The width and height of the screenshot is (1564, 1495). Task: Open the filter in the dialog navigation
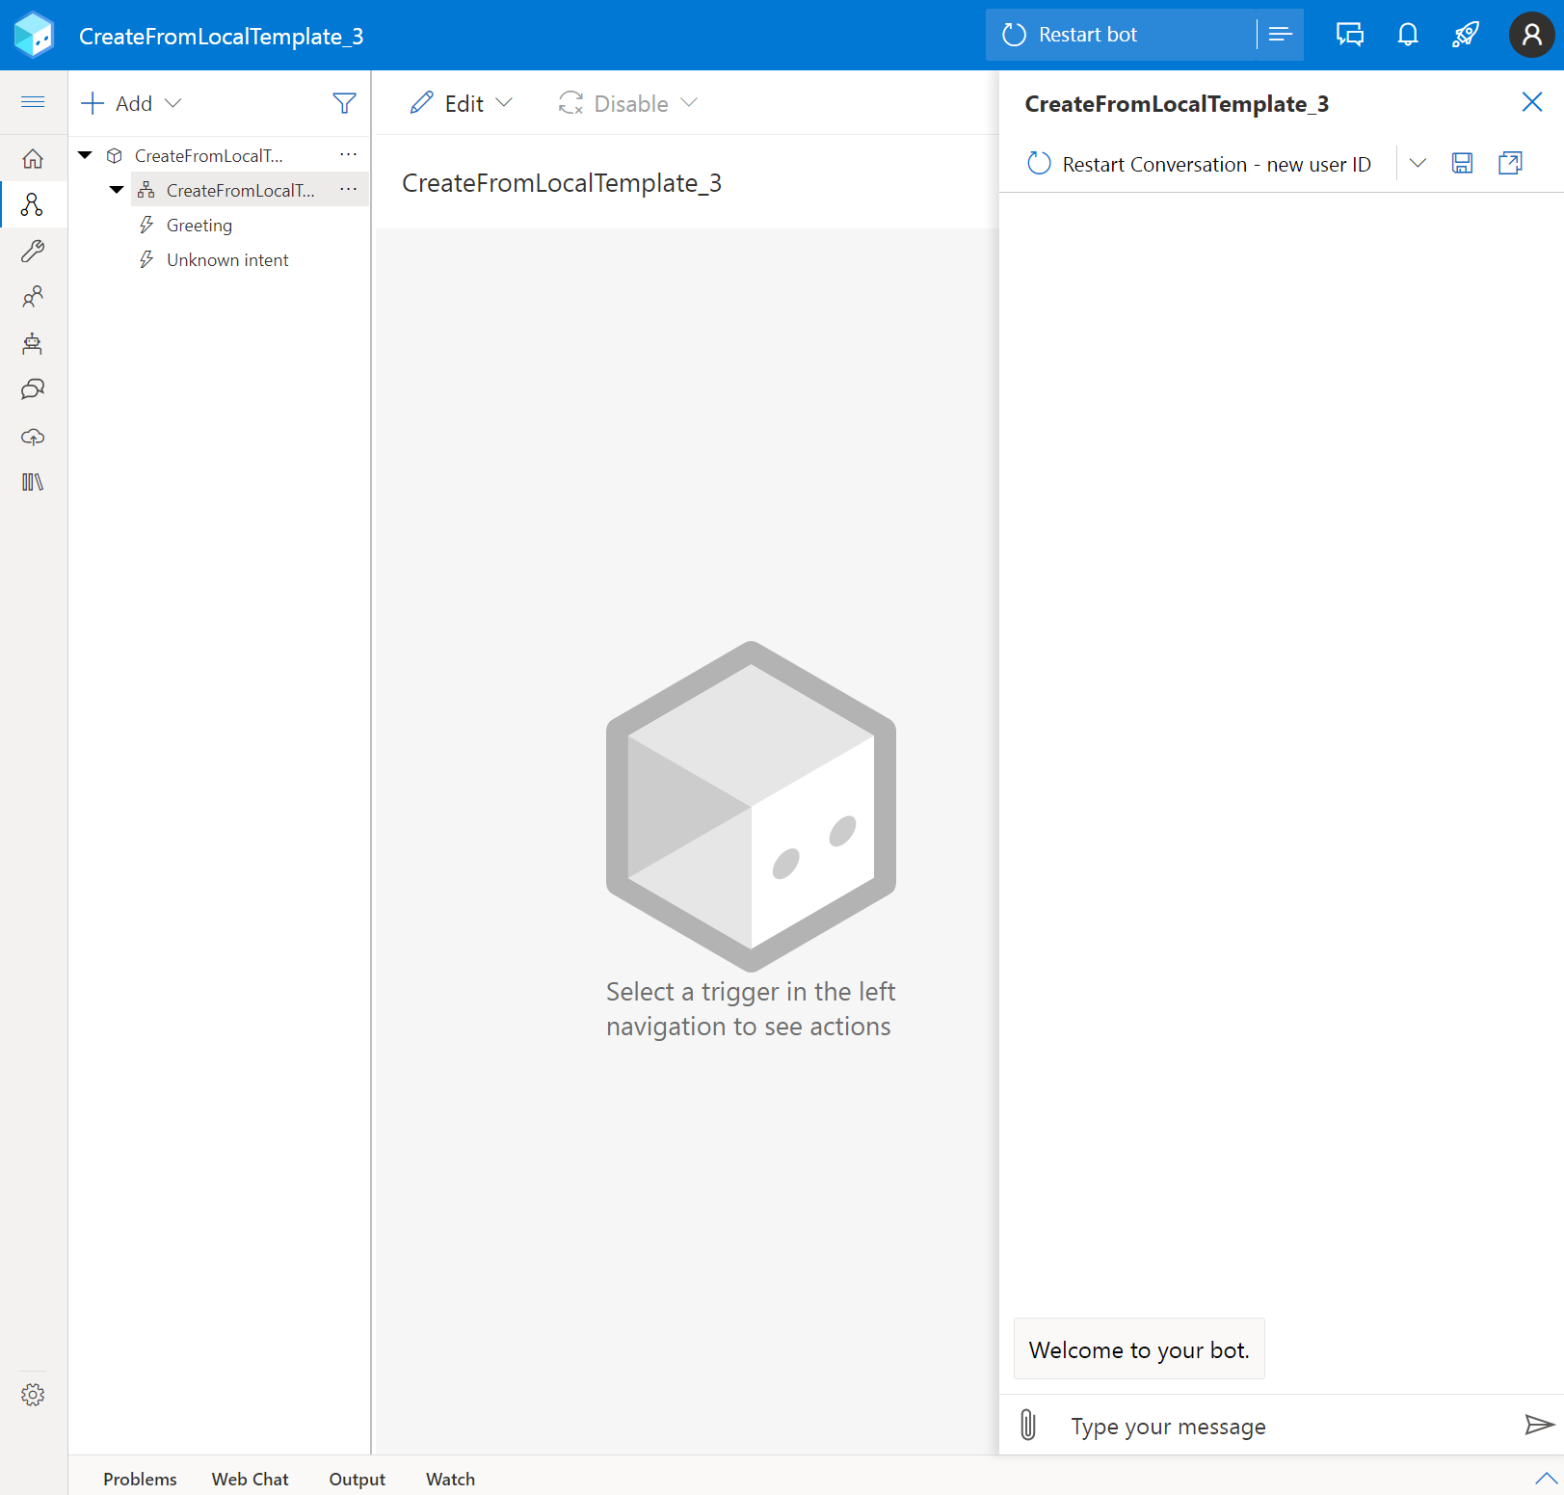(x=344, y=102)
